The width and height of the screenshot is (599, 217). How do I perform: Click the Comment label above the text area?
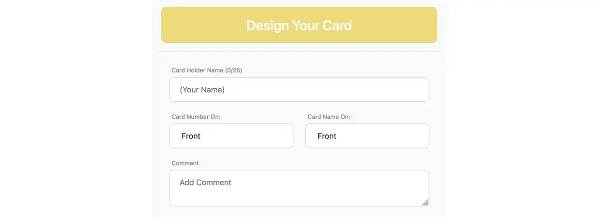[x=185, y=163]
